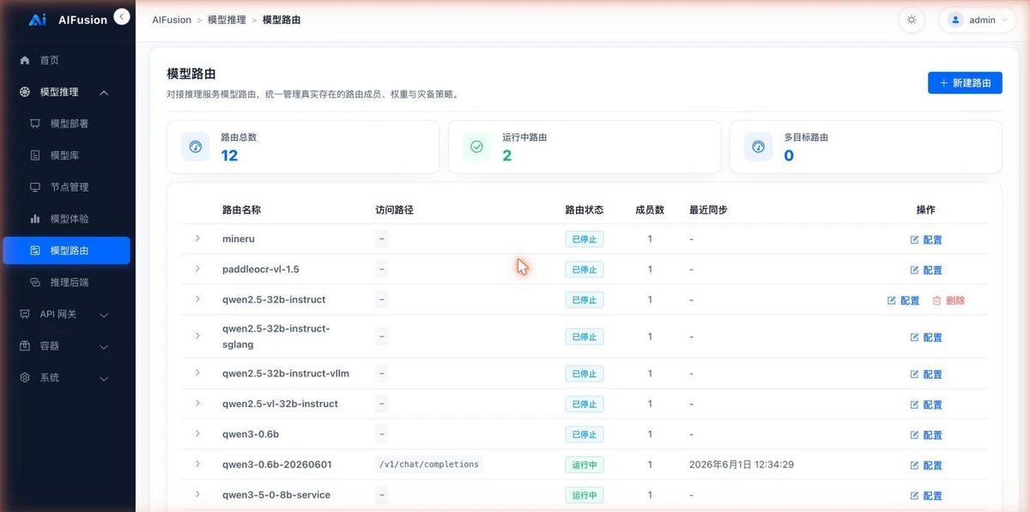Screen dimensions: 1030x512
Task: Click 配置 for qwen3-0.6b-20260601
Action: [926, 466]
